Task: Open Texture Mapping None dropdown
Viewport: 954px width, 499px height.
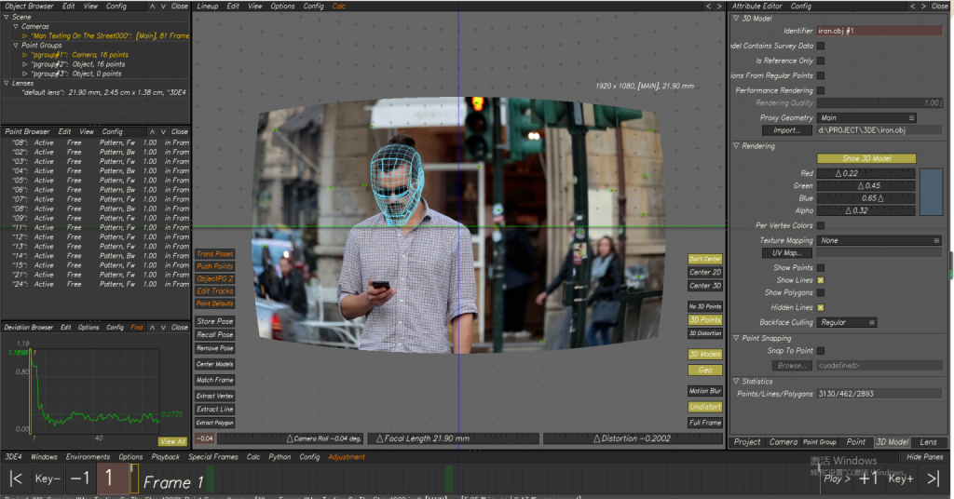Action: (879, 241)
